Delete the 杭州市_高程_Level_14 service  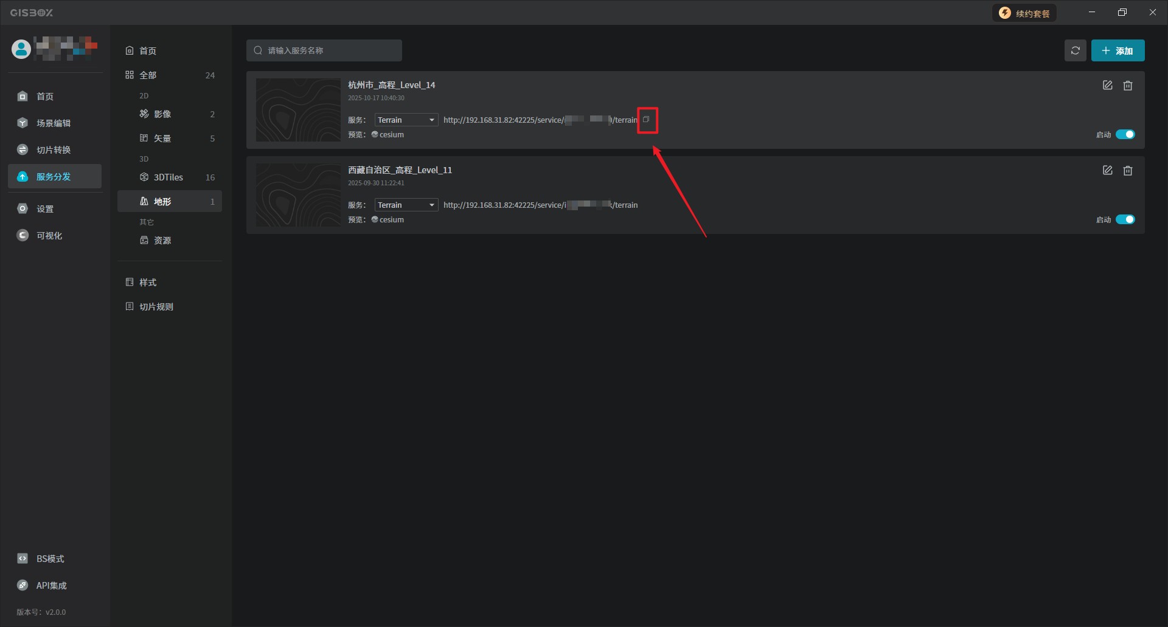coord(1127,86)
